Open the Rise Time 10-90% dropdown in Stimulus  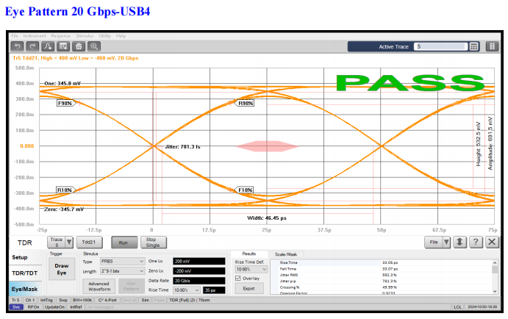(187, 290)
